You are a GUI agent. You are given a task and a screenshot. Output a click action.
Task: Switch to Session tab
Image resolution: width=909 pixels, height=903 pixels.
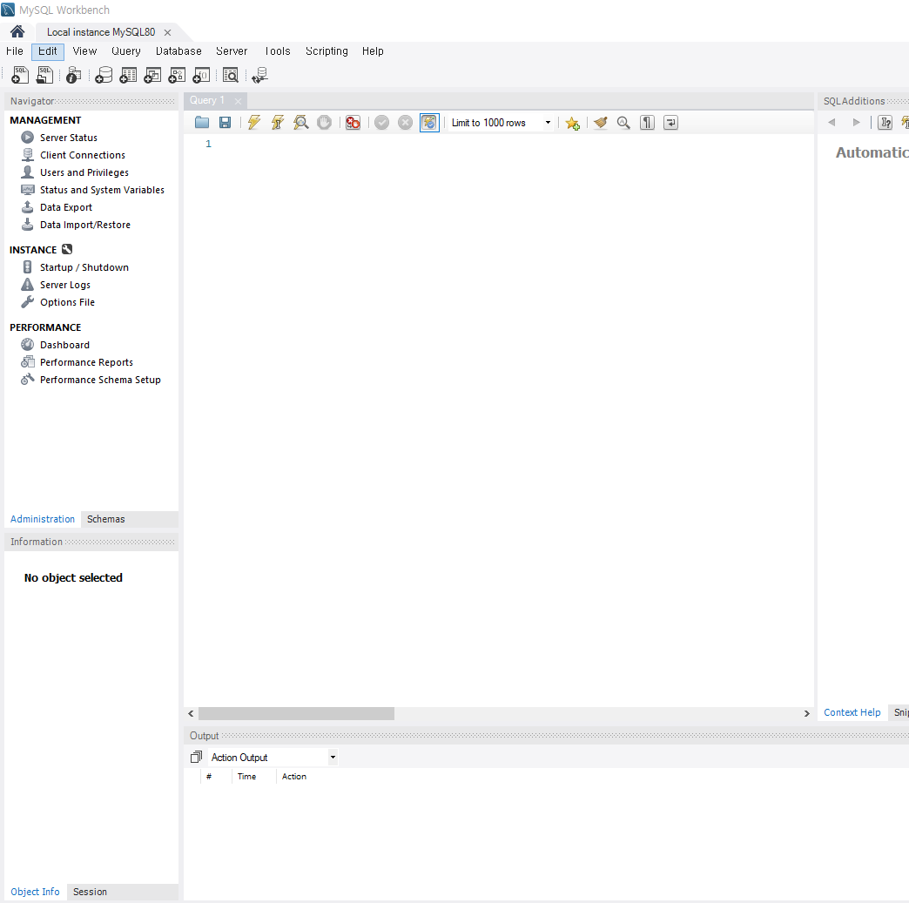coord(90,892)
